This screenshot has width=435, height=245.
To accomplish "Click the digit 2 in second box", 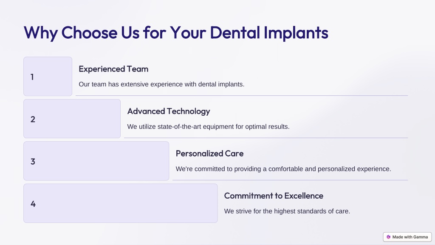I will click(x=33, y=119).
